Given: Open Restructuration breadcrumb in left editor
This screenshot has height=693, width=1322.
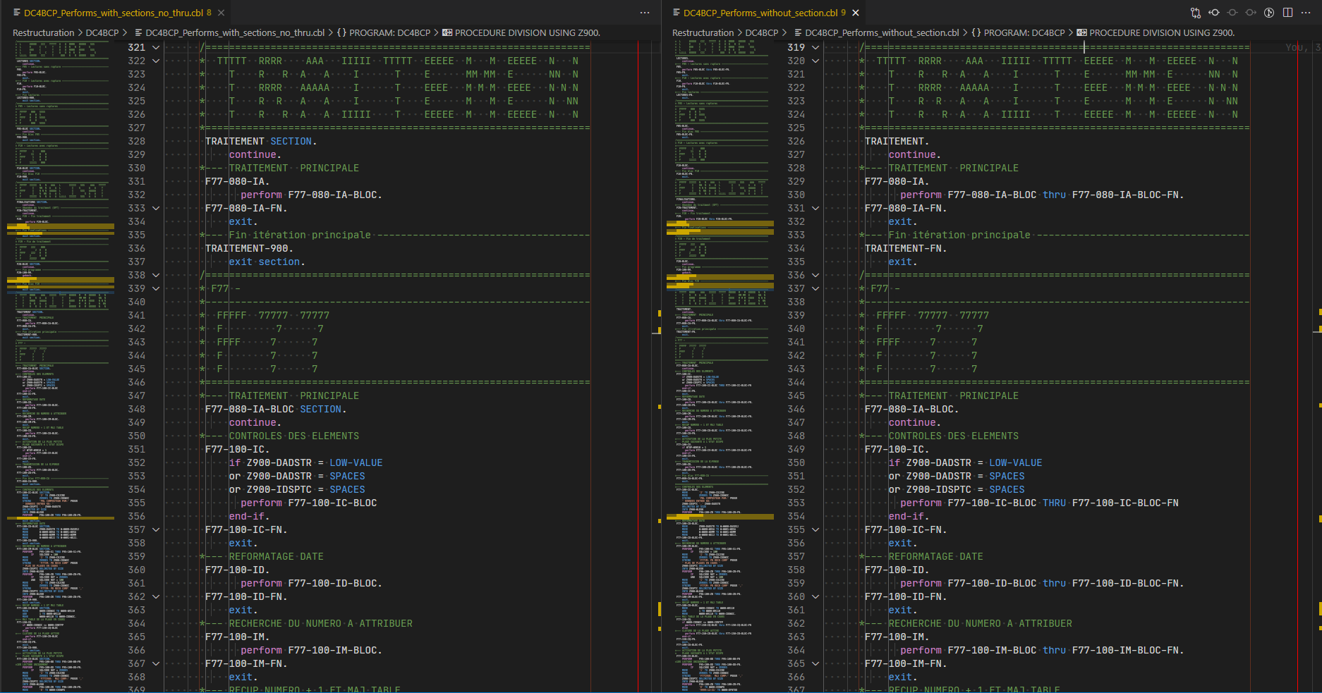Looking at the screenshot, I should (x=43, y=32).
